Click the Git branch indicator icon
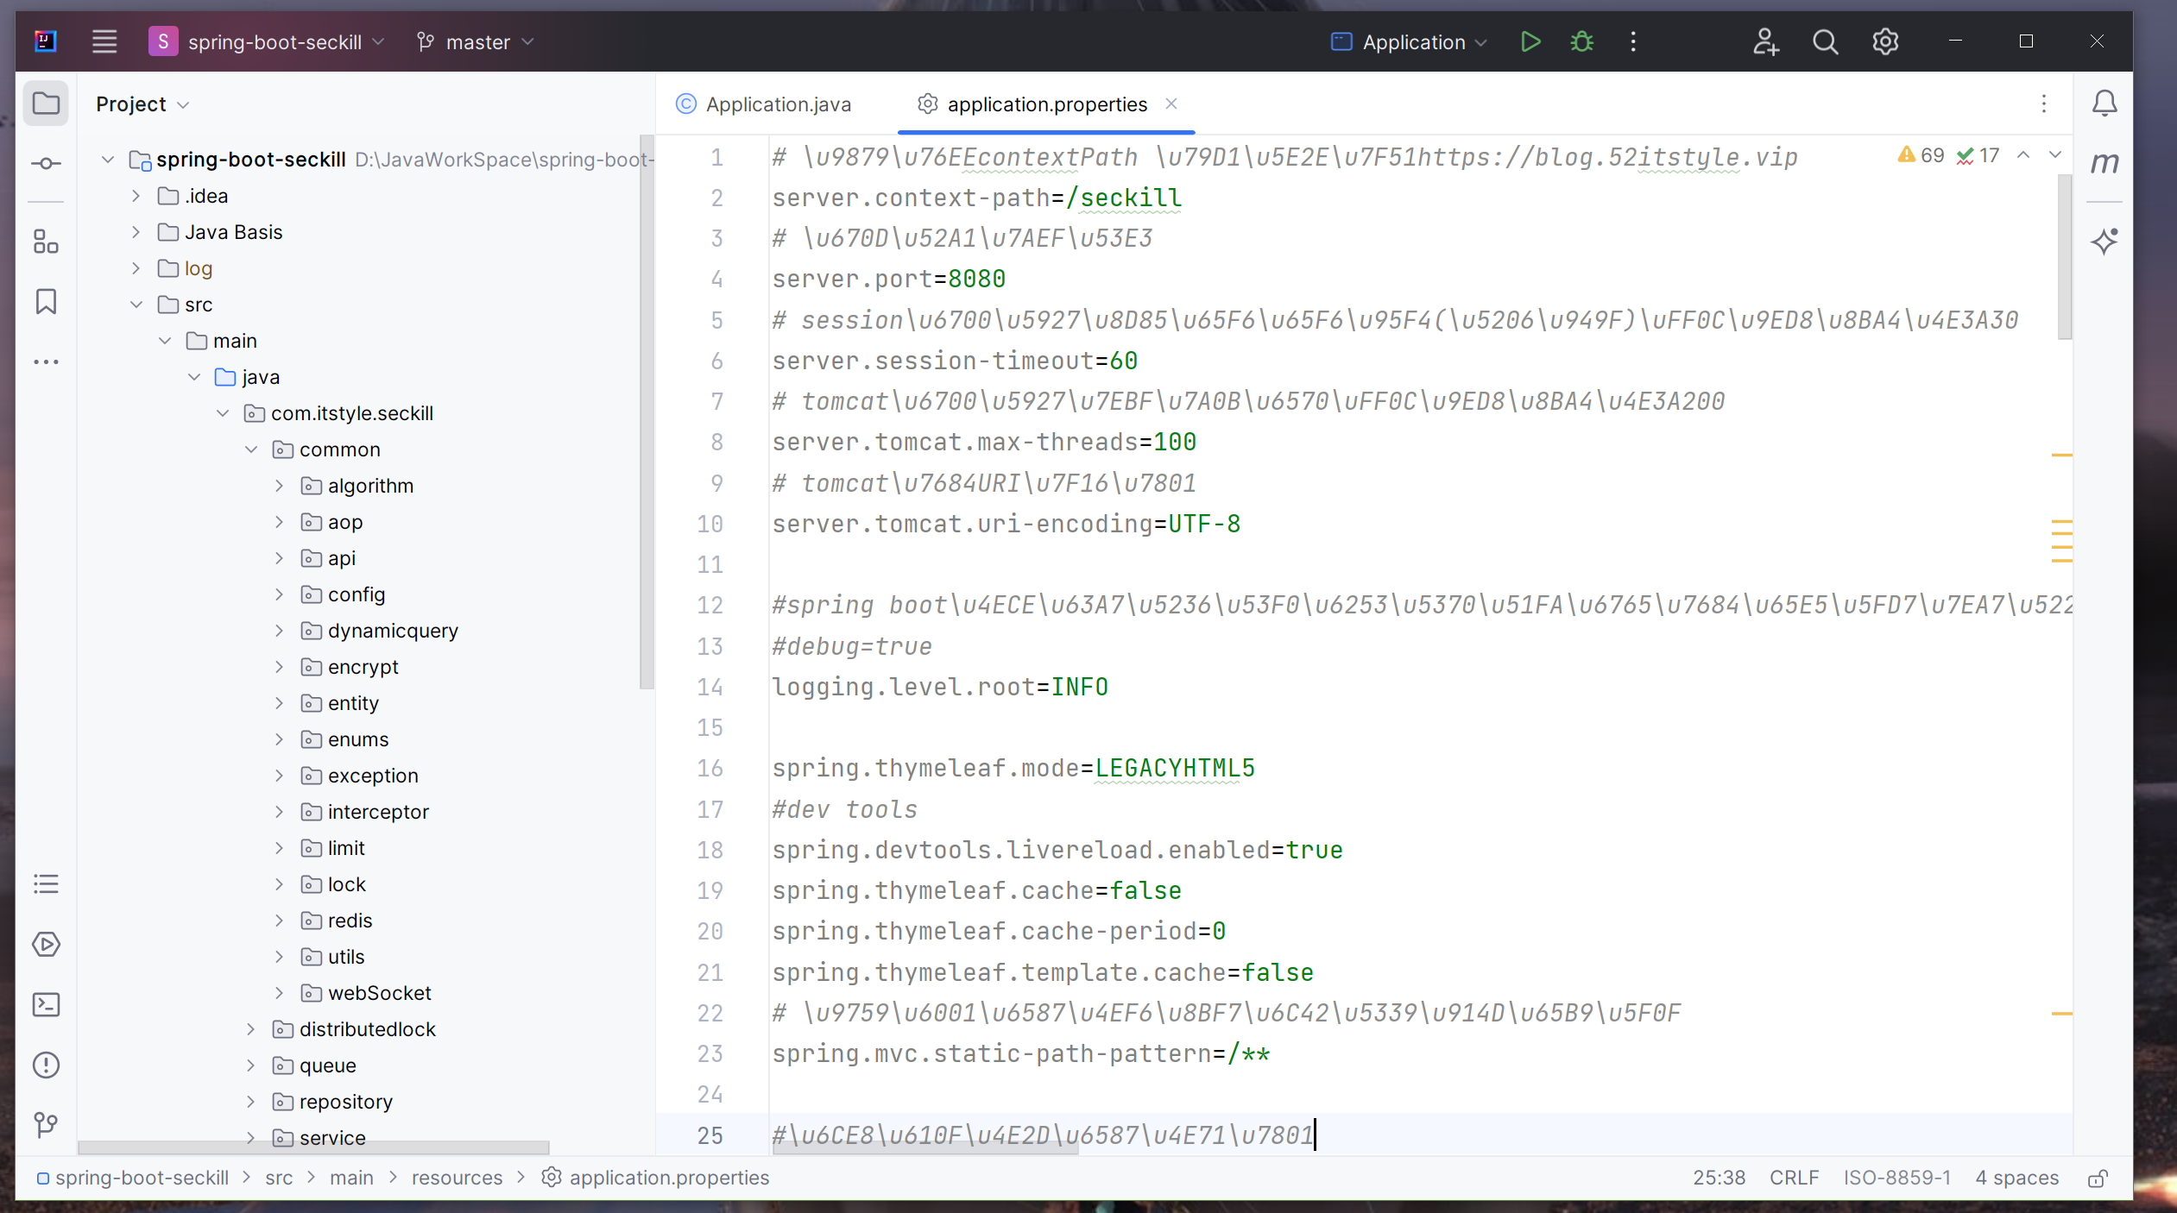 pos(432,41)
